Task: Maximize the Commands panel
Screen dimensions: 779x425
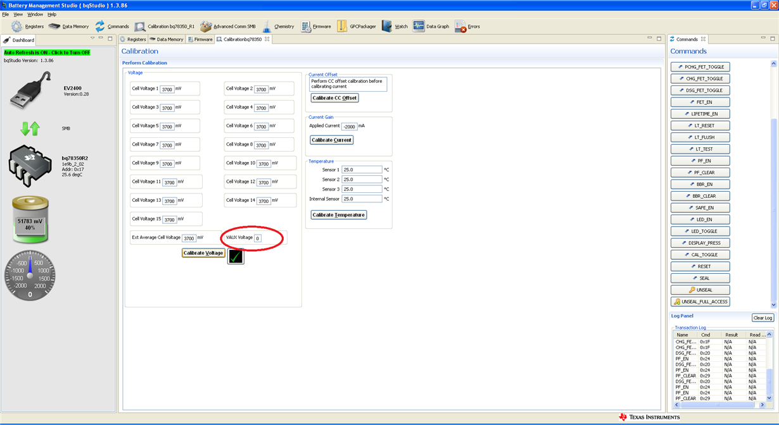Action: (773, 39)
